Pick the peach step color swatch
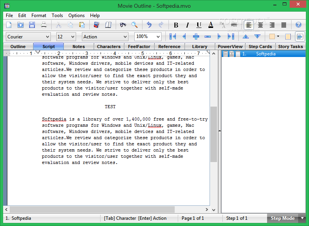This screenshot has width=309, height=226. [x=272, y=36]
